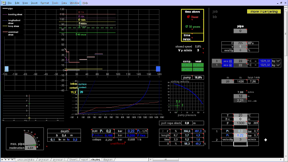Click the horizontal scrollbar thumb

click(x=165, y=159)
